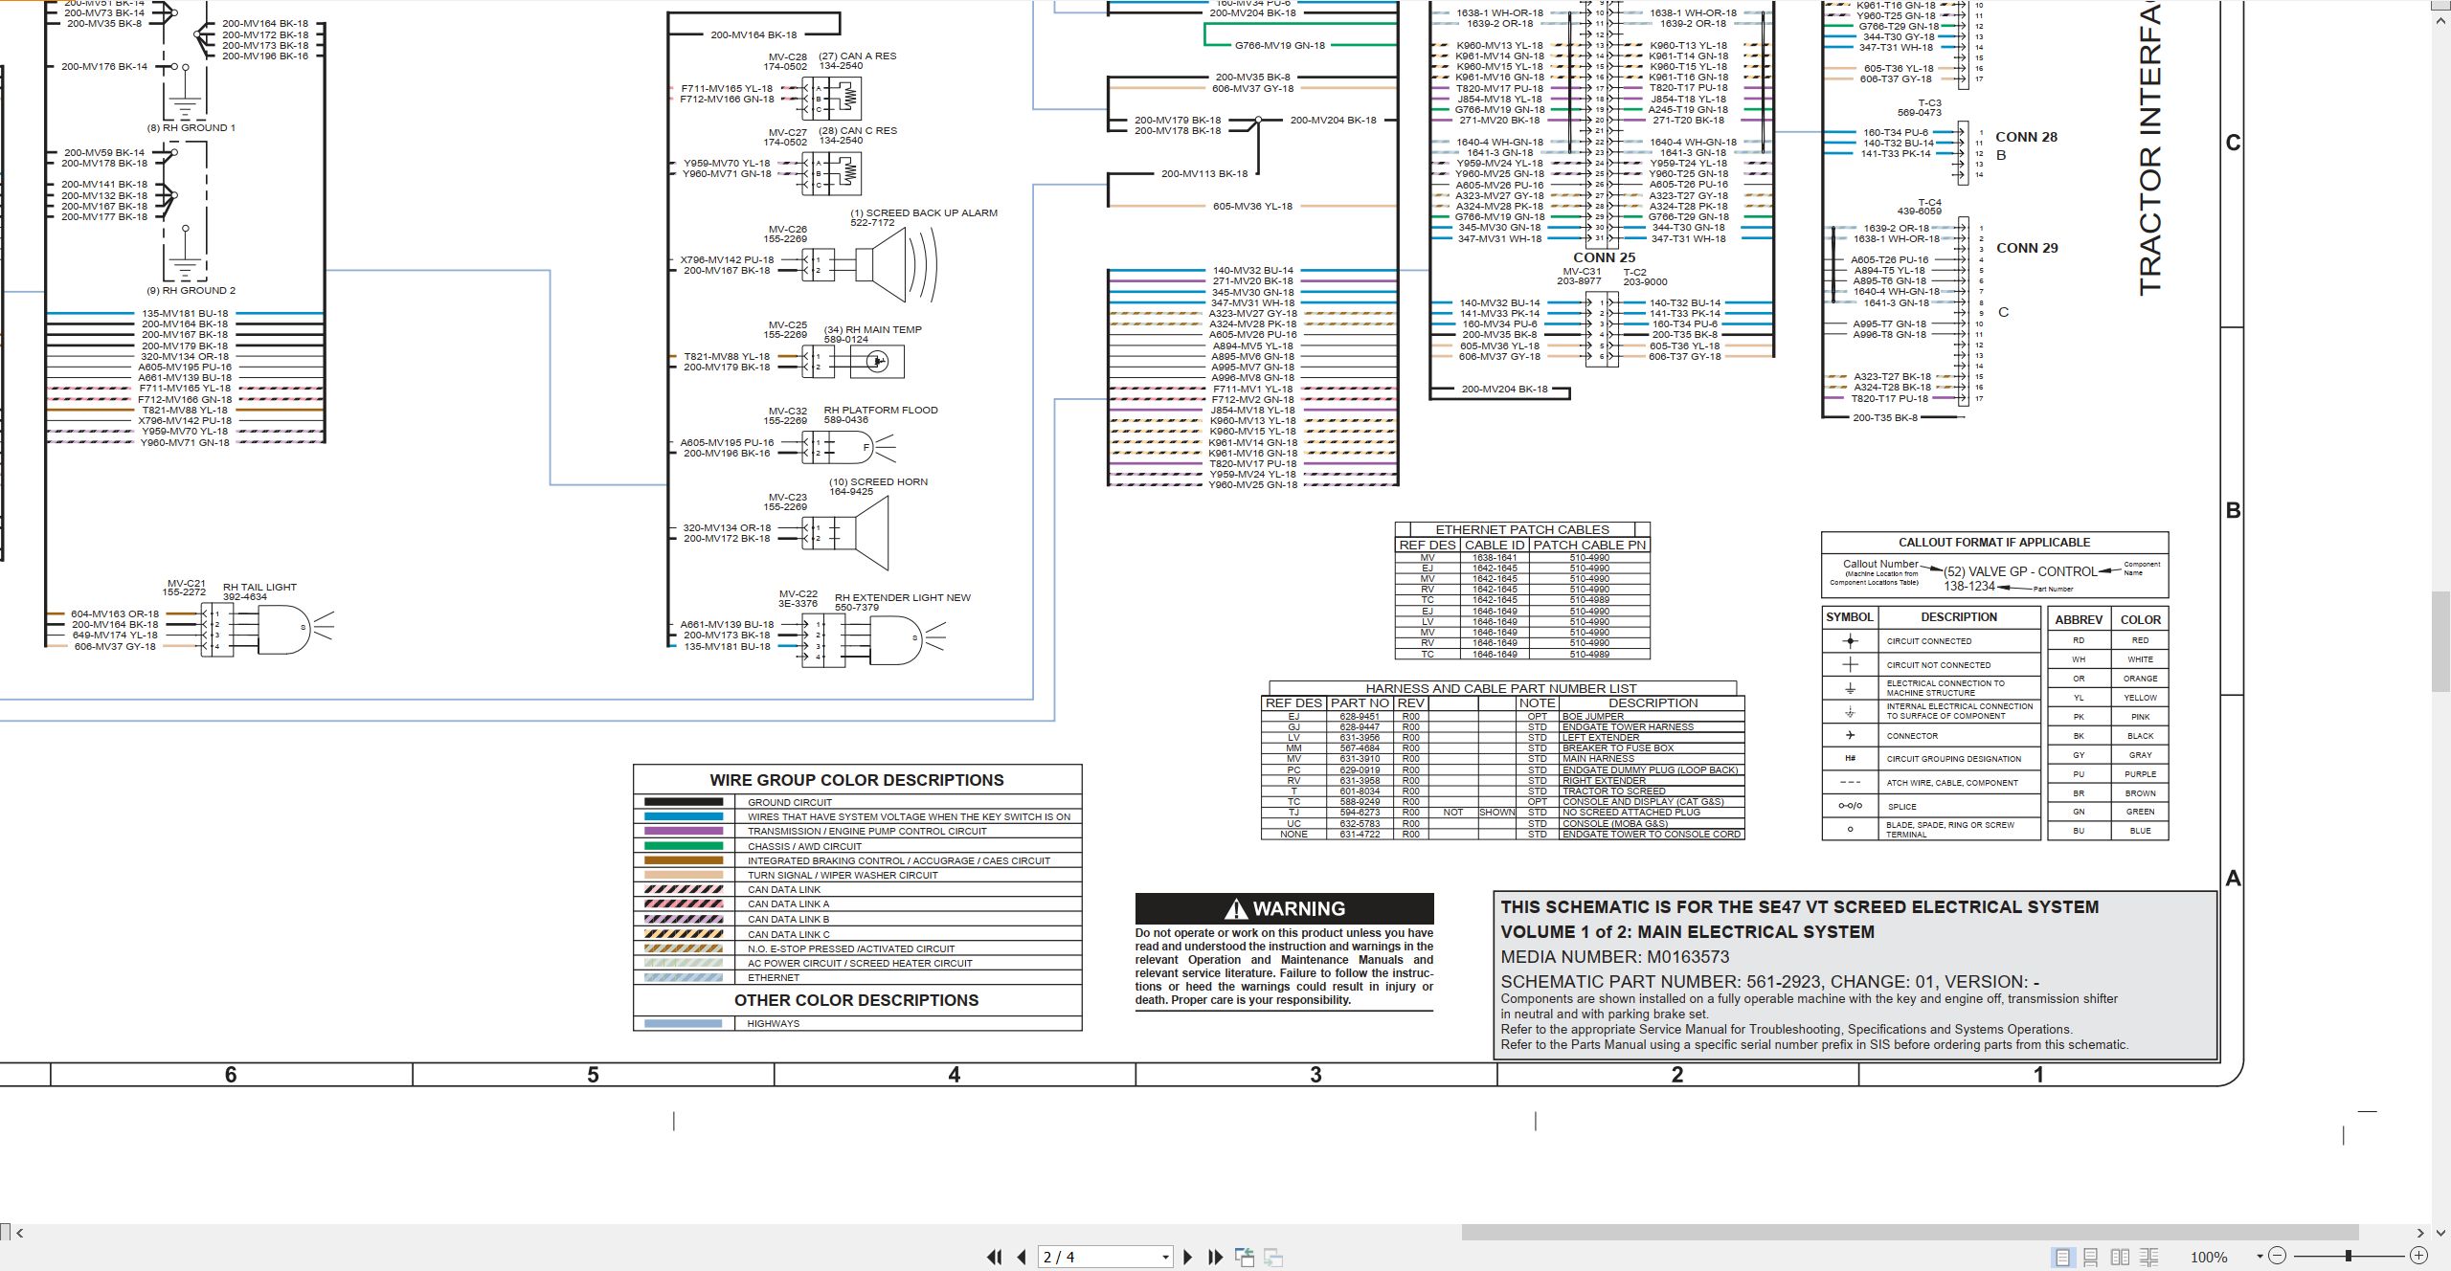Click the zoom slider handle

click(x=2349, y=1256)
